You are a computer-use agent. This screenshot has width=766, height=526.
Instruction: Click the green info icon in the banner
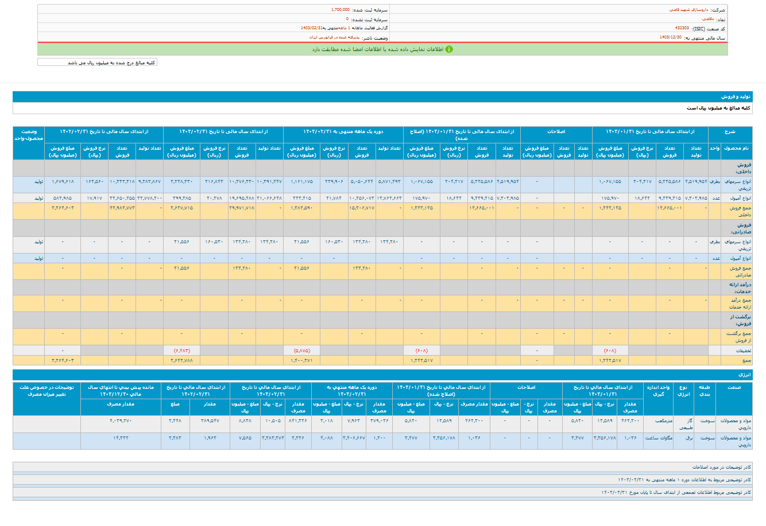(449, 49)
